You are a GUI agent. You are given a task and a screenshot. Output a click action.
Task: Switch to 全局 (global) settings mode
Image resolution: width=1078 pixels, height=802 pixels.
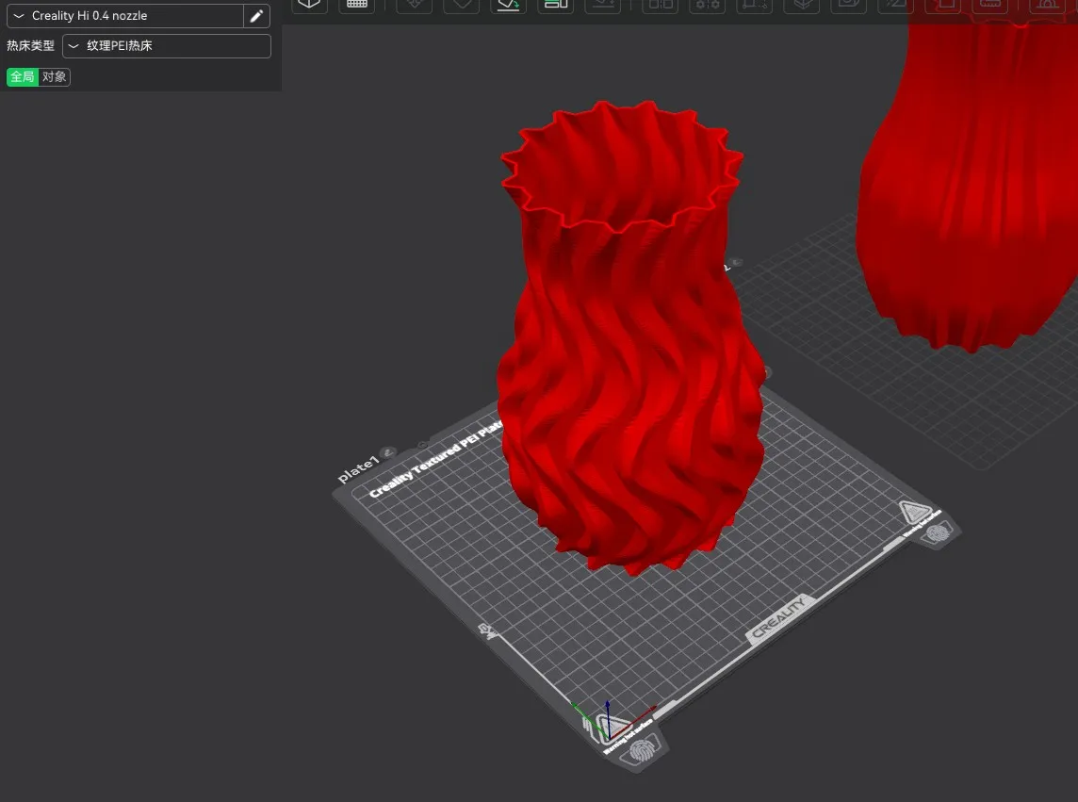(x=23, y=77)
